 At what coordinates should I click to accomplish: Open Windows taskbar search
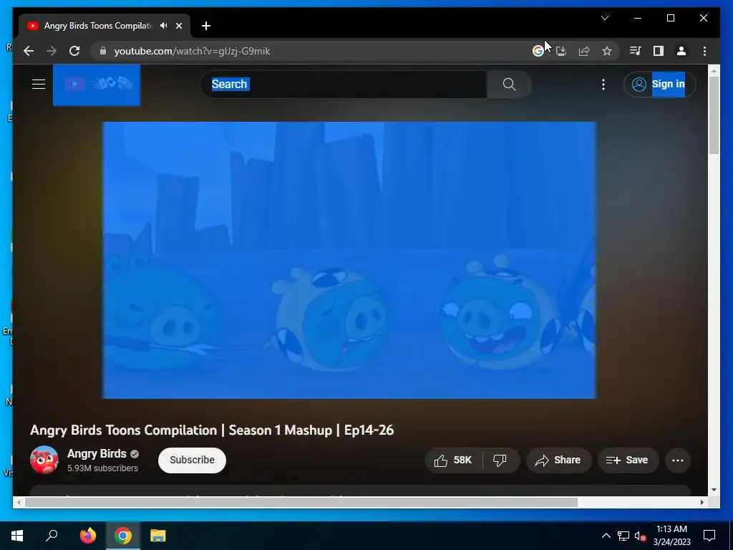[52, 536]
